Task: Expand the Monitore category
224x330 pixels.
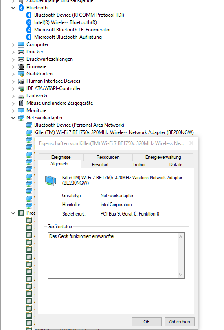Action: [x=13, y=111]
